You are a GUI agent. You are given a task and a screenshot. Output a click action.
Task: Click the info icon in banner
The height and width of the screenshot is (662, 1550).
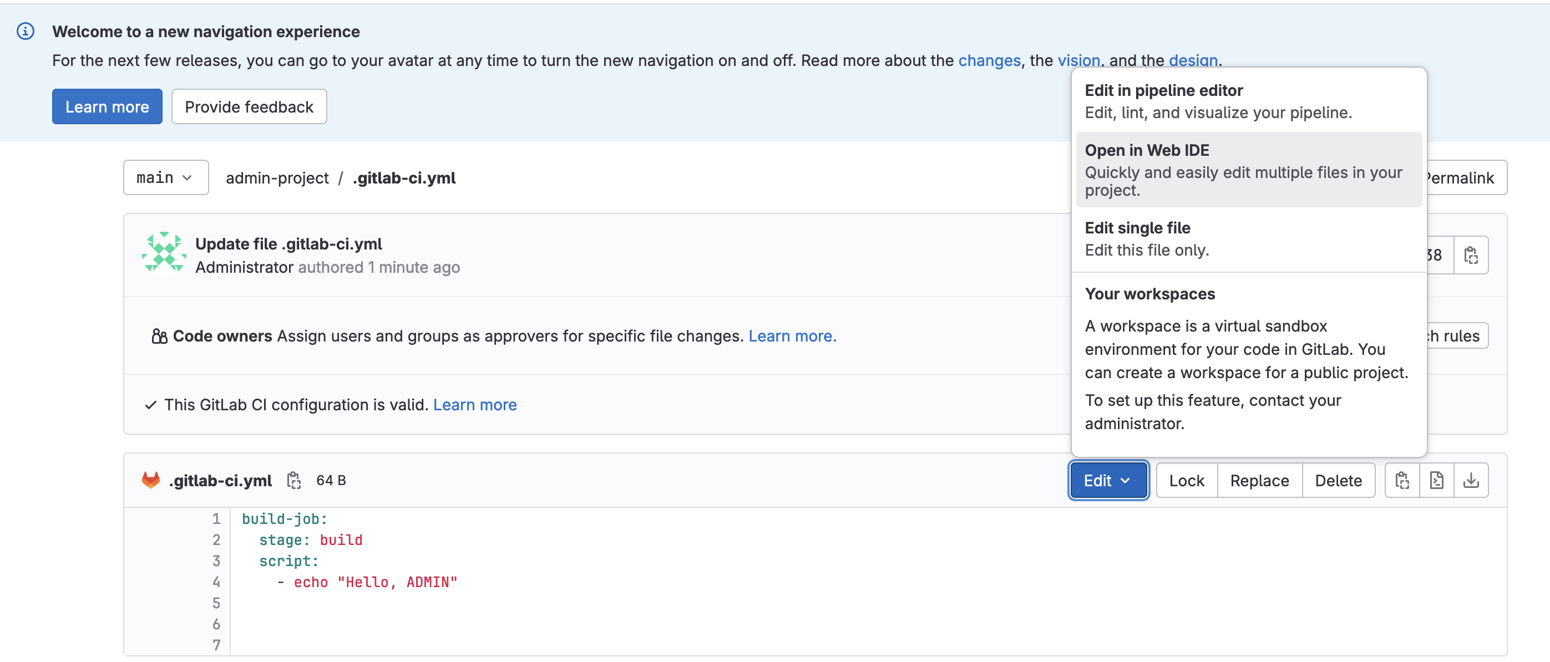(26, 31)
